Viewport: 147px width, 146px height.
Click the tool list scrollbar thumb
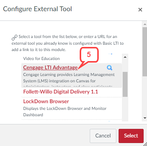click(x=125, y=84)
